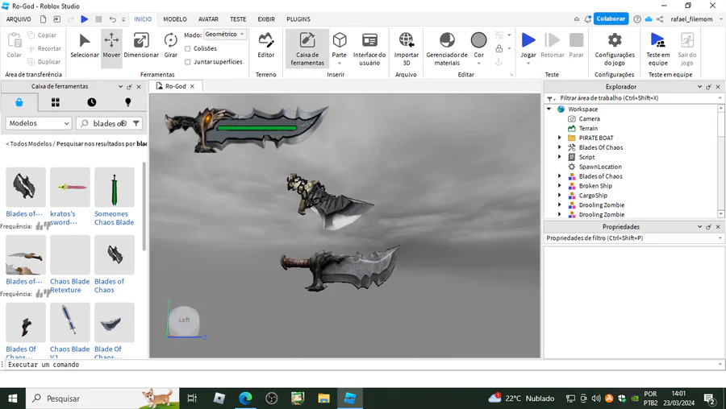
Task: Expand the CargoShip model
Action: pyautogui.click(x=559, y=196)
